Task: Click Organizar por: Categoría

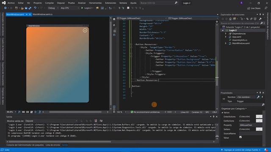Action: click(234, 109)
